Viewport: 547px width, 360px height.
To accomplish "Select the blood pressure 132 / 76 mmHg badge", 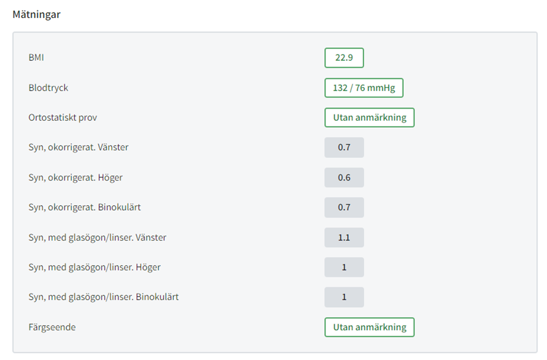I will 364,88.
